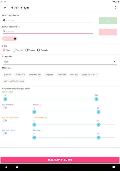The width and height of the screenshot is (120, 171).
Task: Toggle the sin huevo chip
Action: 74,74
